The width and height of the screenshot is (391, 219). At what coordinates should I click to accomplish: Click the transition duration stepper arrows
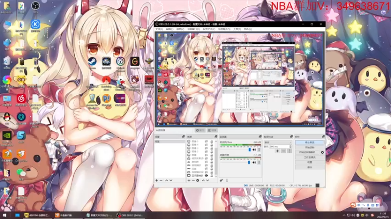290,147
